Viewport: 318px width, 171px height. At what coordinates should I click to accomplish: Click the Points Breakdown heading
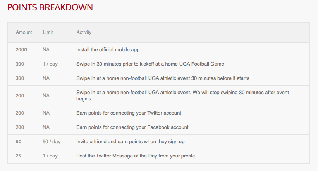[x=50, y=7]
